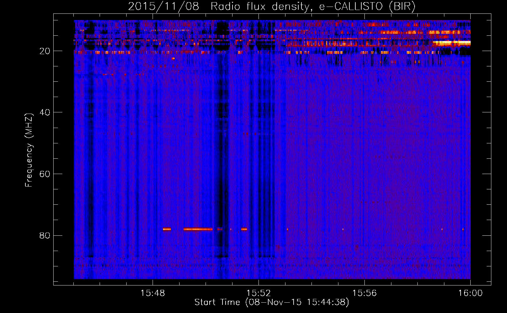Click the 15:48 time axis label

153,293
